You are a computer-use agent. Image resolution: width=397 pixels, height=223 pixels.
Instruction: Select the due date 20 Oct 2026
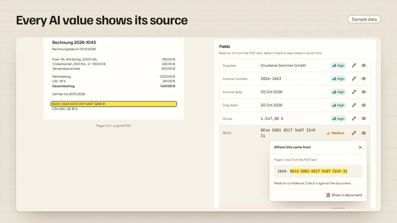click(x=272, y=105)
